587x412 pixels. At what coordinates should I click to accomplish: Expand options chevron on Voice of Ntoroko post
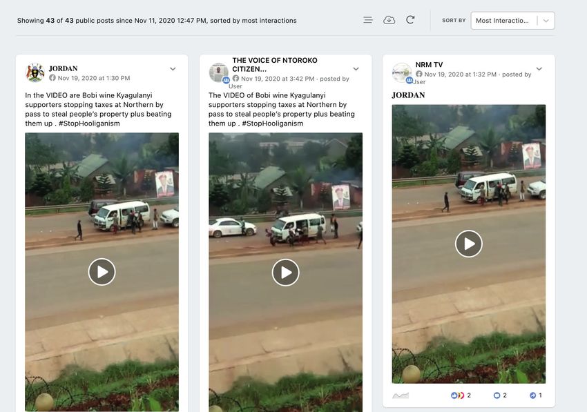pyautogui.click(x=356, y=69)
